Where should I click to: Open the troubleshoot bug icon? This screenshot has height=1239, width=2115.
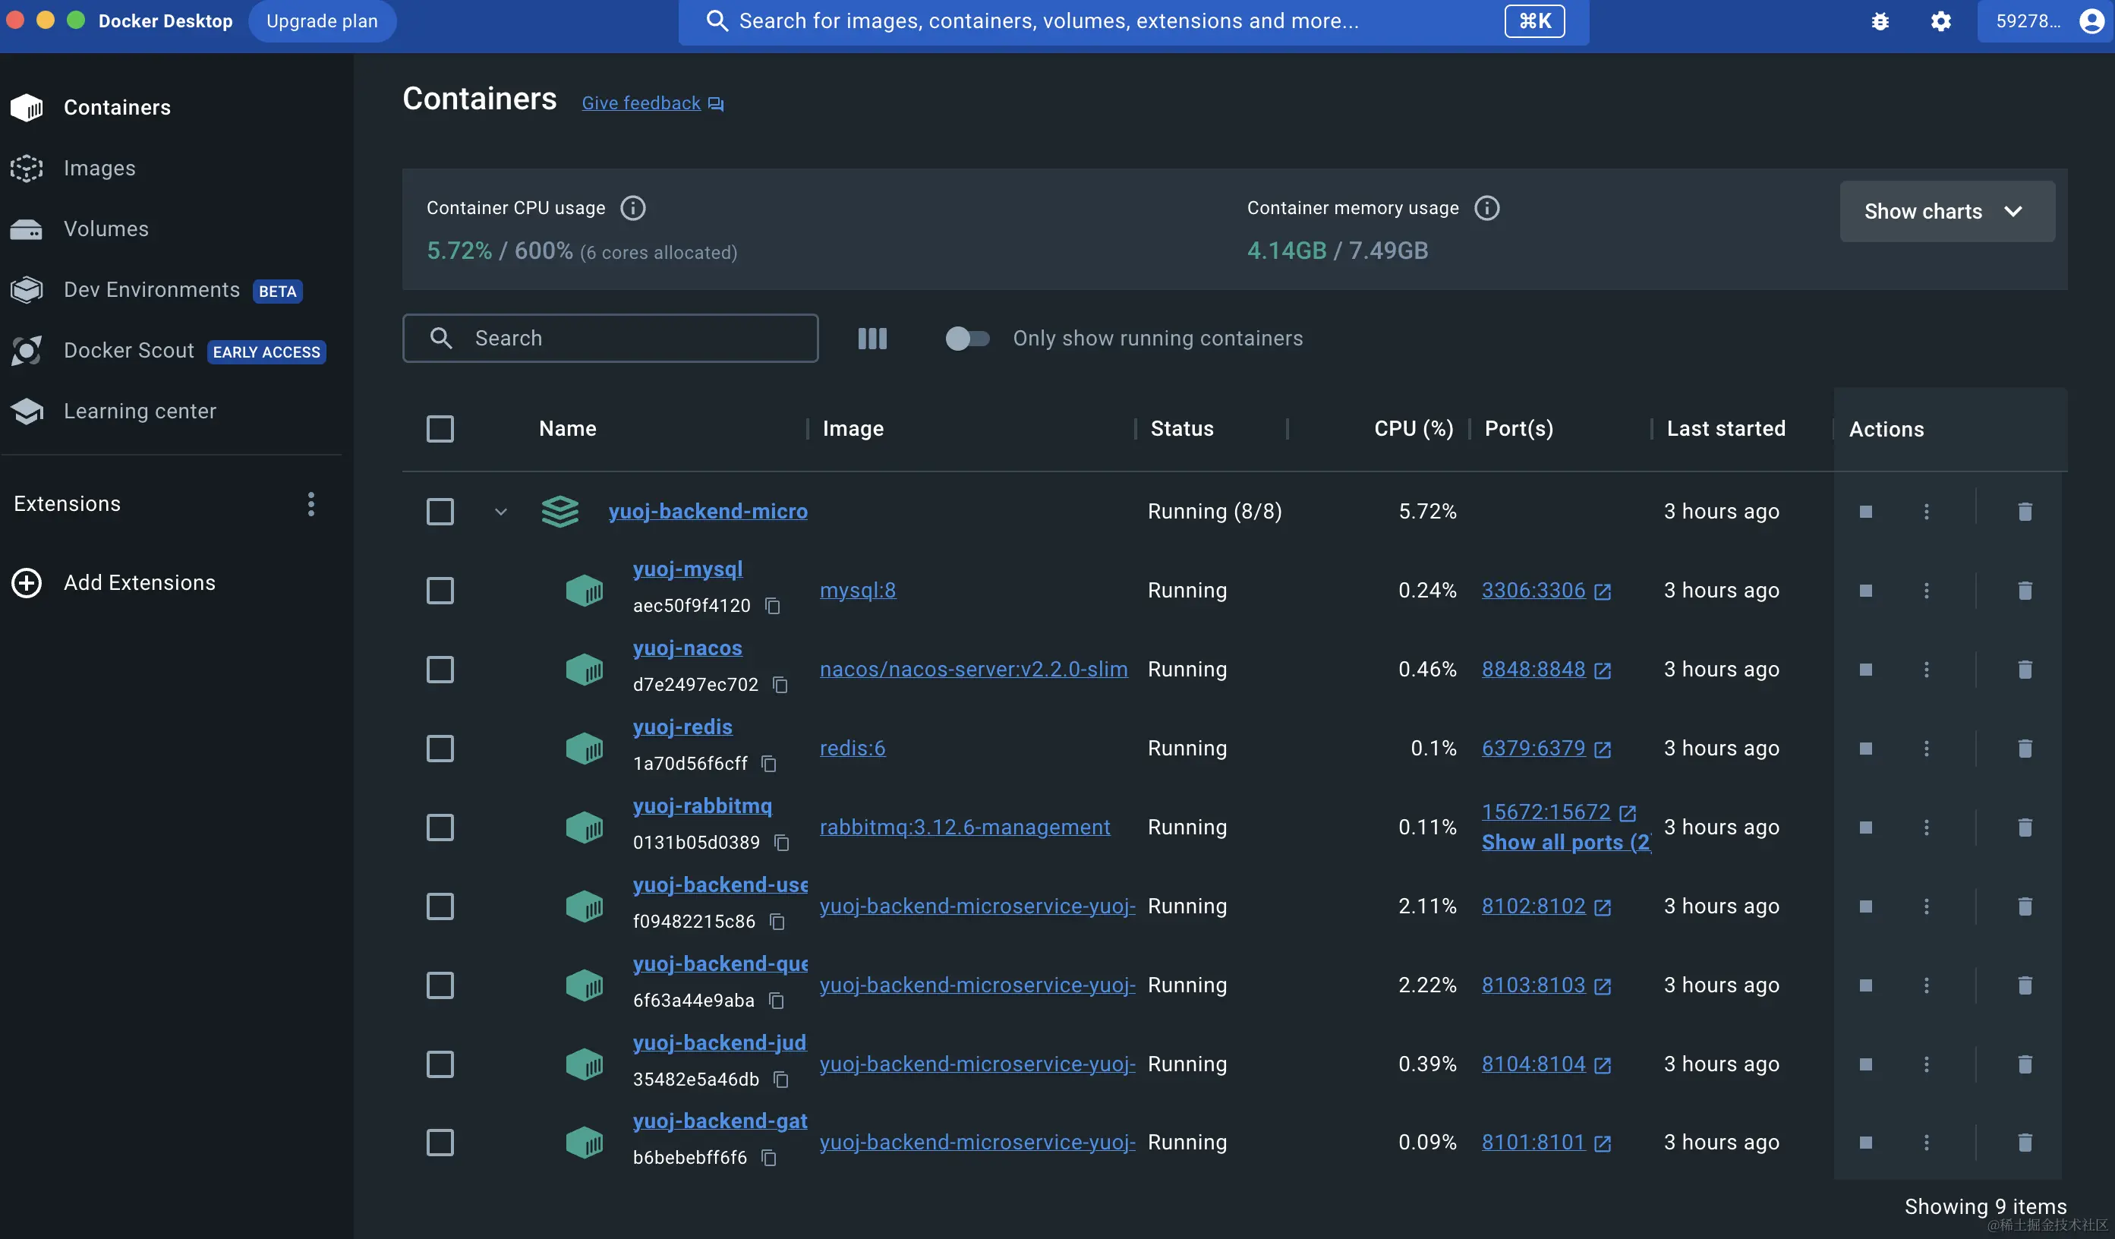[x=1880, y=21]
